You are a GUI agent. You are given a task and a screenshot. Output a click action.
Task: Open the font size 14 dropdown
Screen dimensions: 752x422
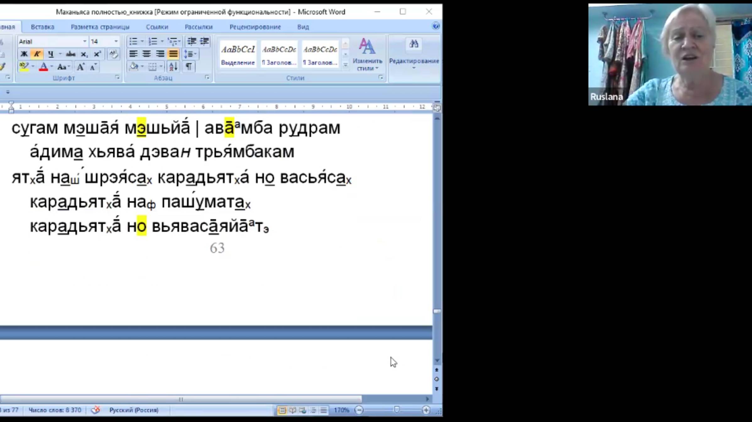coord(116,41)
